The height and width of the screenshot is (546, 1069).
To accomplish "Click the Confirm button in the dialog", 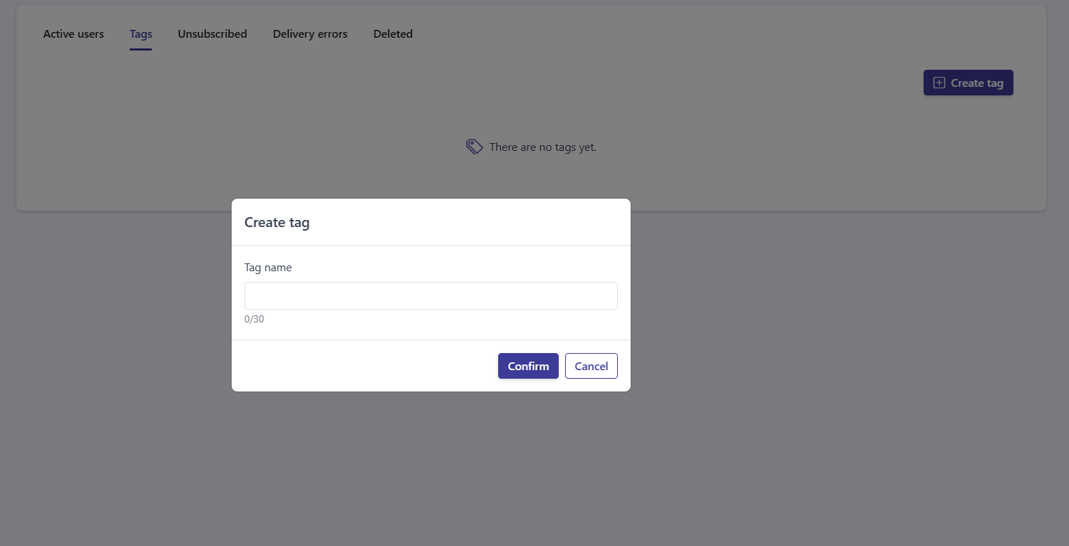I will click(x=528, y=366).
